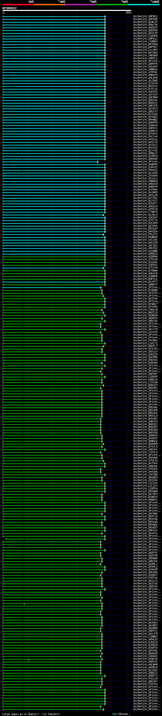The image size is (162, 716).
Task: Pick the UniRef100_Q7X679 hit name
Action: point(145,83)
